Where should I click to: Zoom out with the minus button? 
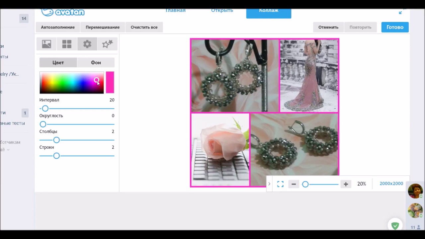click(294, 184)
